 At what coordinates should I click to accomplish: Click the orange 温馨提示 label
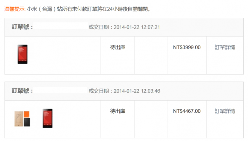pyautogui.click(x=15, y=9)
